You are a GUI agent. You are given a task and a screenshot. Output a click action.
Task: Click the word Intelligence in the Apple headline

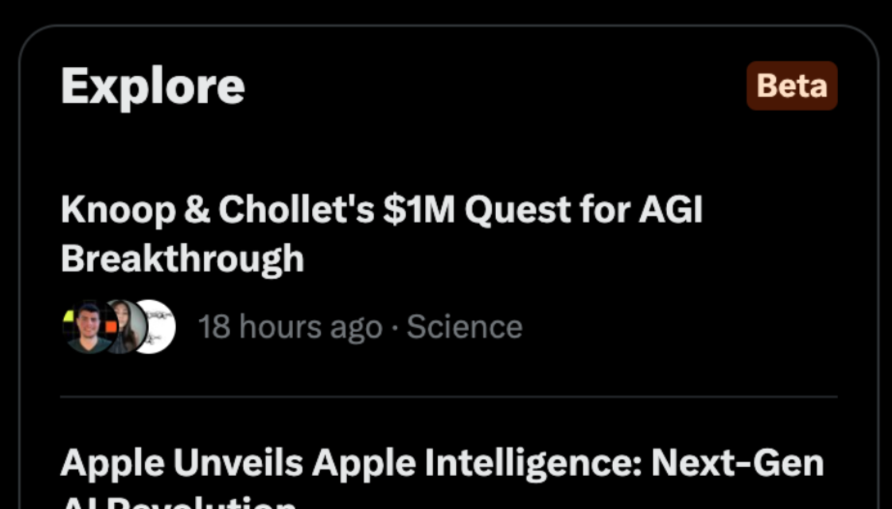(x=533, y=464)
